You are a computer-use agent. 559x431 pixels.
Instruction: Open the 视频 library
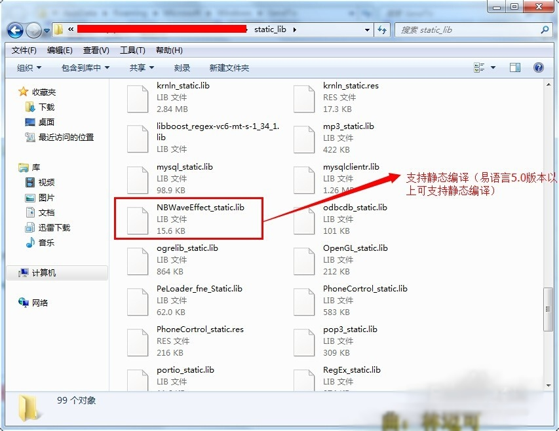[40, 182]
